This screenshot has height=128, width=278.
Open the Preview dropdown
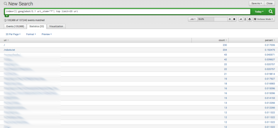coord(47,34)
